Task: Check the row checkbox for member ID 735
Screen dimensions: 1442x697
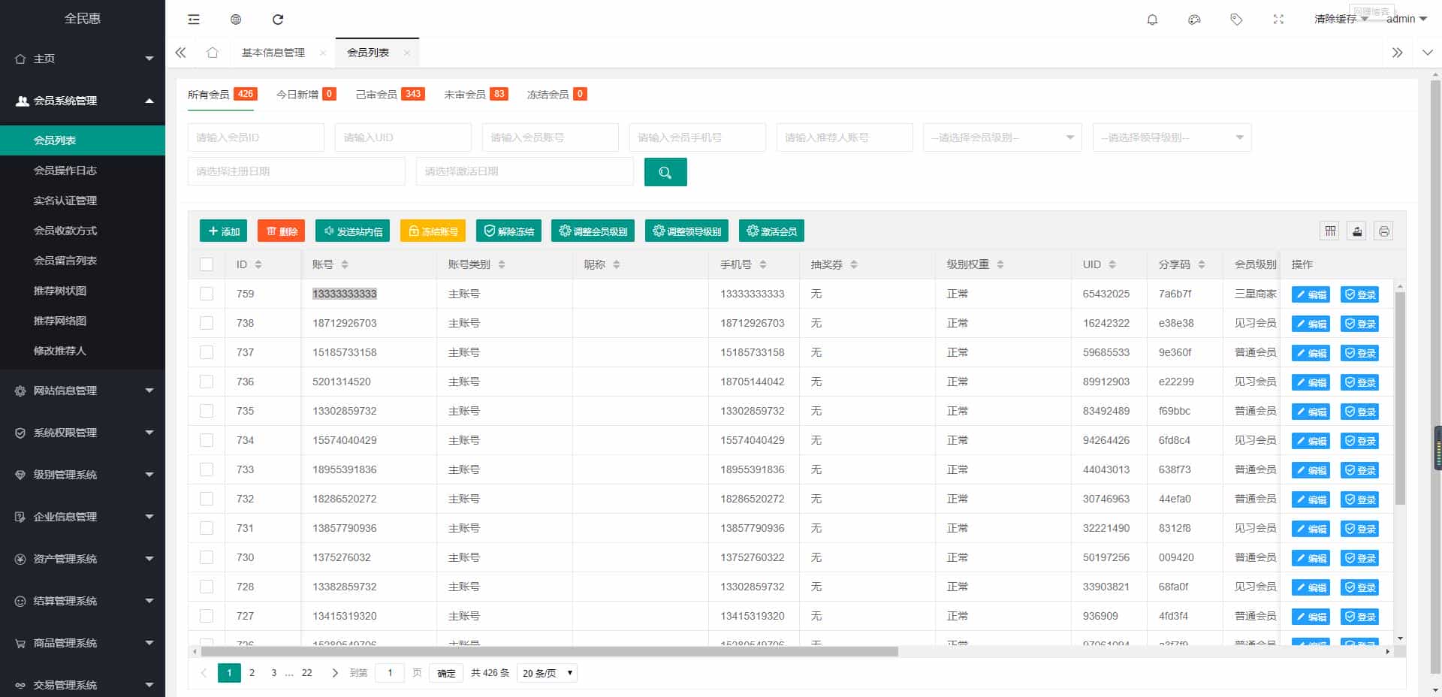Action: pyautogui.click(x=207, y=411)
